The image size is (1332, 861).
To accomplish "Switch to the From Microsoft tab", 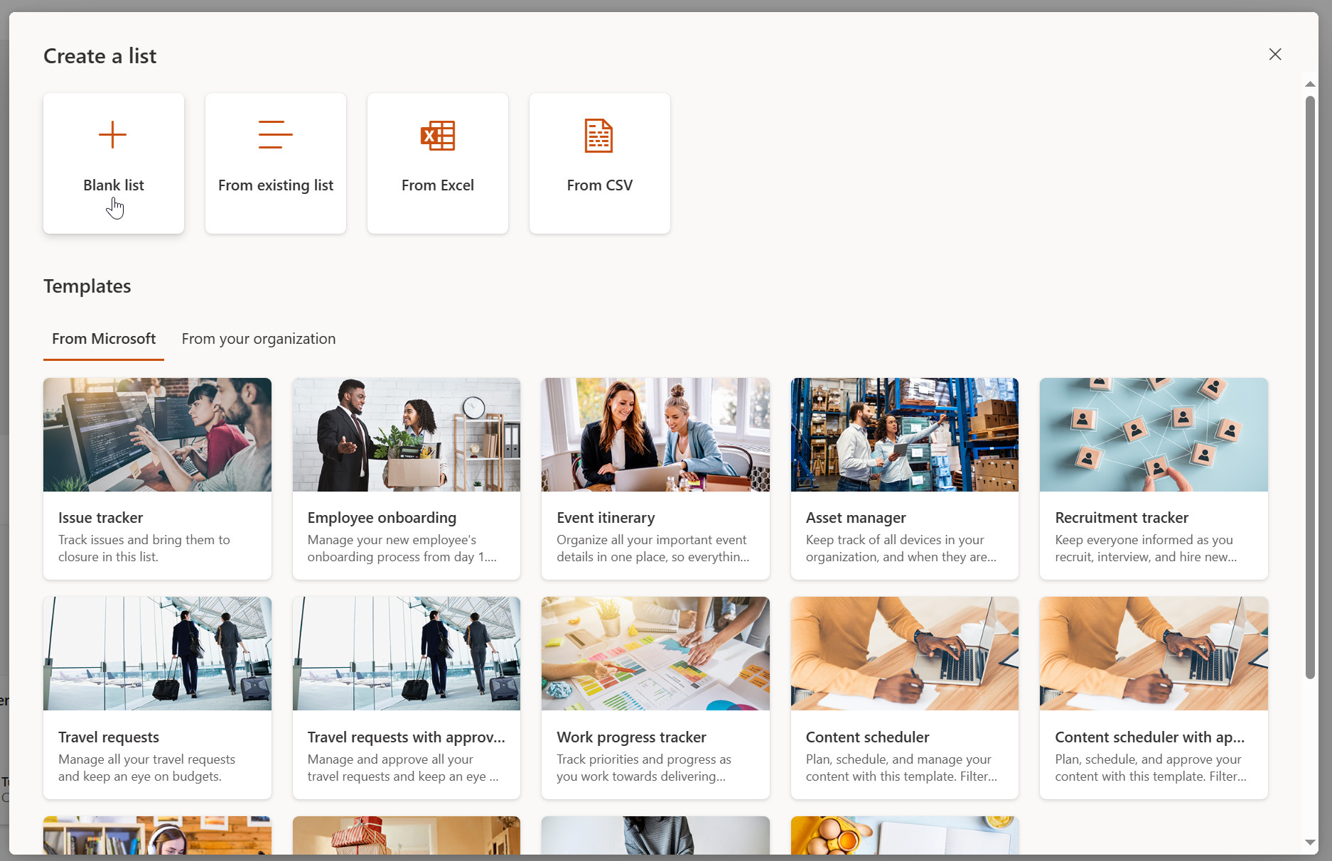I will click(104, 339).
